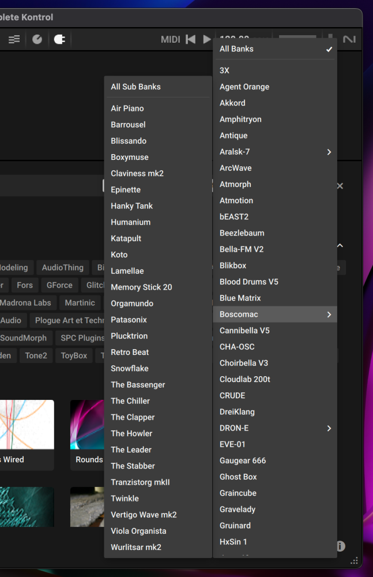The height and width of the screenshot is (577, 373).
Task: Select the Amphitryon bank
Action: pos(275,119)
